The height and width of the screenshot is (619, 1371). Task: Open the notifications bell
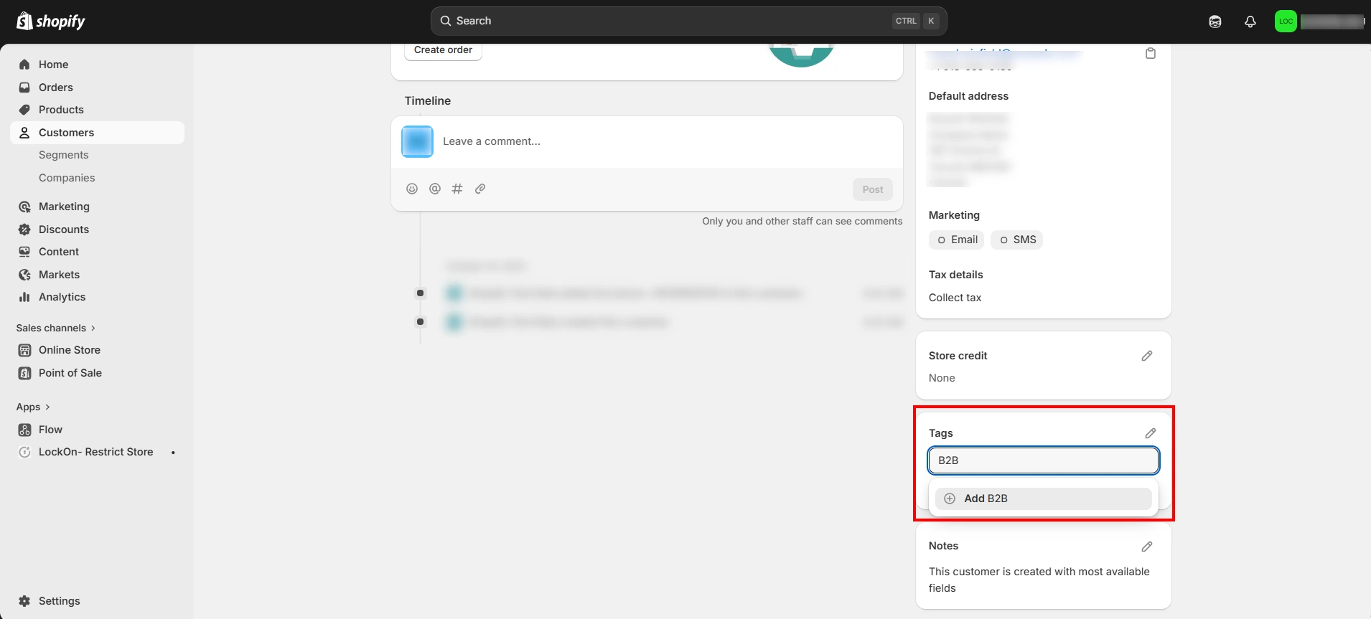coord(1250,22)
